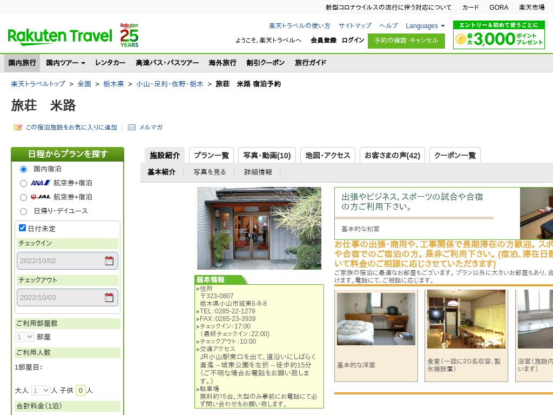Screen dimensions: 553x415
Task: Click the checkout date field 2022/10/03
Action: click(x=68, y=298)
